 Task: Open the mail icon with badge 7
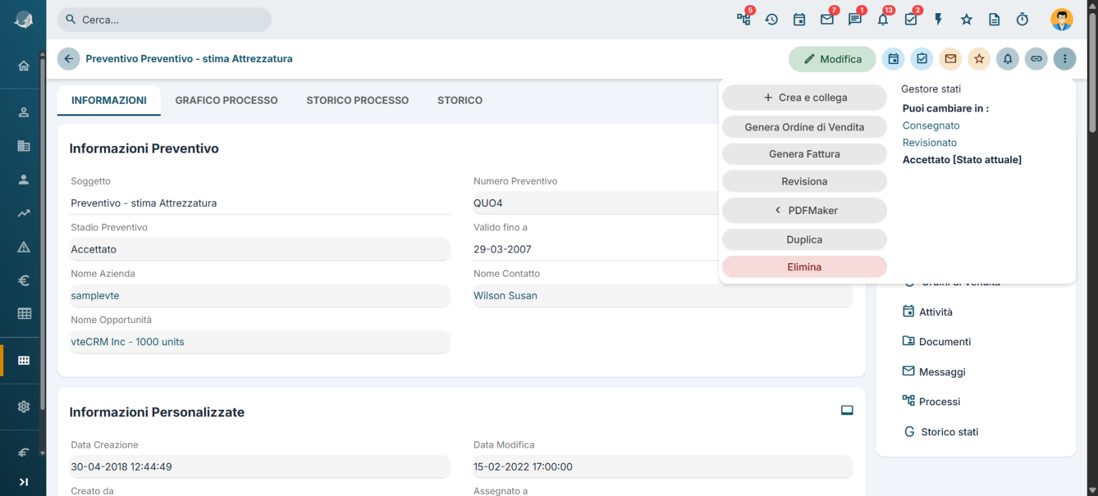pos(827,20)
